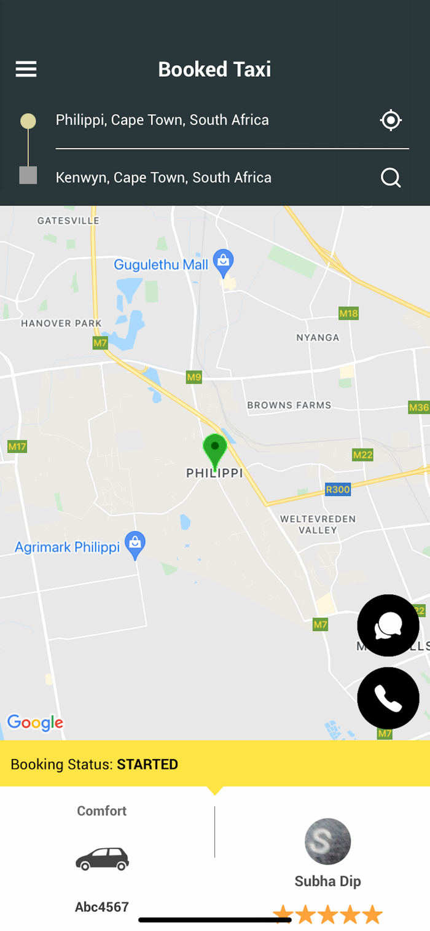This screenshot has height=931, width=430.
Task: Tap the search magnifier icon for destination
Action: [391, 178]
